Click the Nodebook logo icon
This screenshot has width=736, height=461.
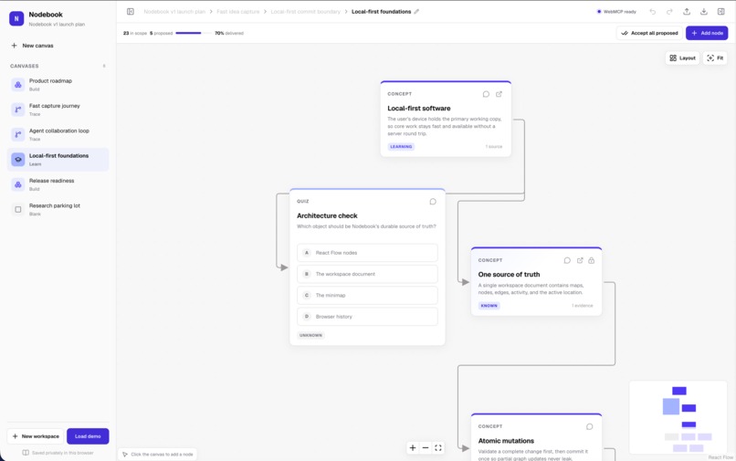(16, 18)
